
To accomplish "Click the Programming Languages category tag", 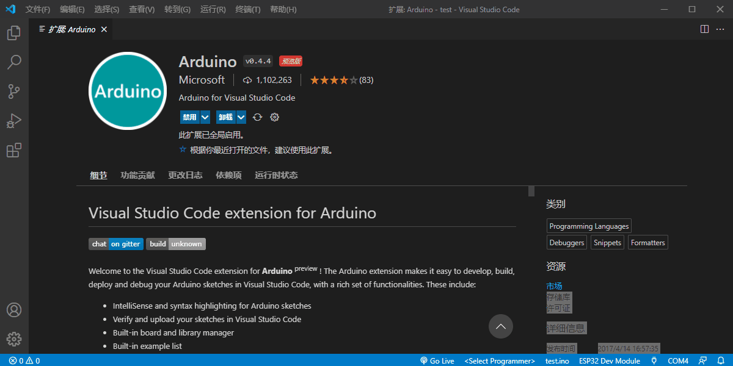I will click(x=589, y=226).
